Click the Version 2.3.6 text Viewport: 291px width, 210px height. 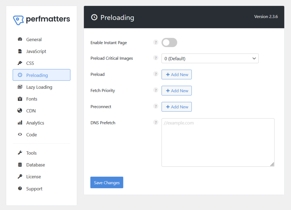[266, 16]
